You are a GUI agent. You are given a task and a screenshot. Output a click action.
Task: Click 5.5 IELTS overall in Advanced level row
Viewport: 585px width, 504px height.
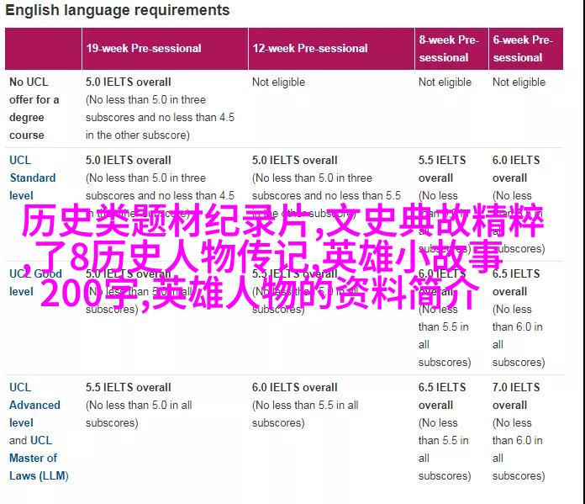[x=129, y=387]
